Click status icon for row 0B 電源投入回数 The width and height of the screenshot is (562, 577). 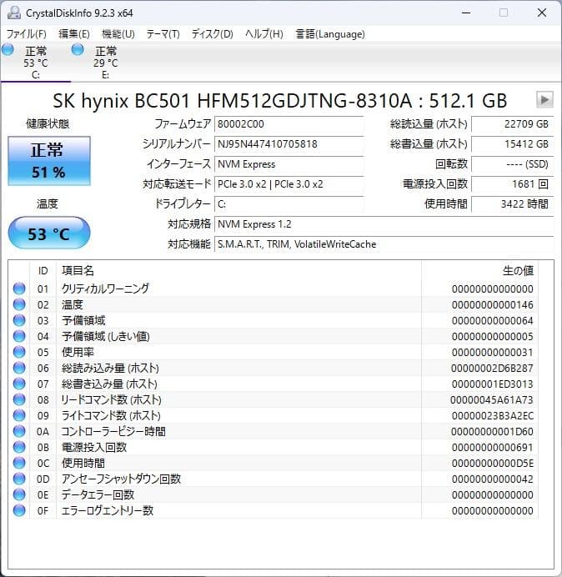pos(19,447)
